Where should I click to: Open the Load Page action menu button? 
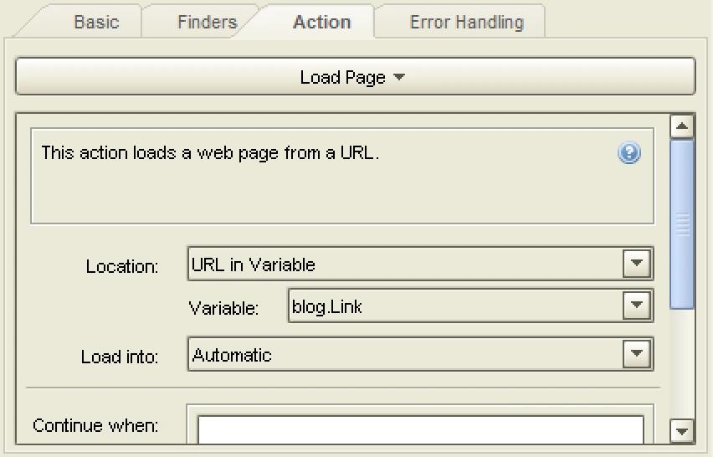(356, 76)
